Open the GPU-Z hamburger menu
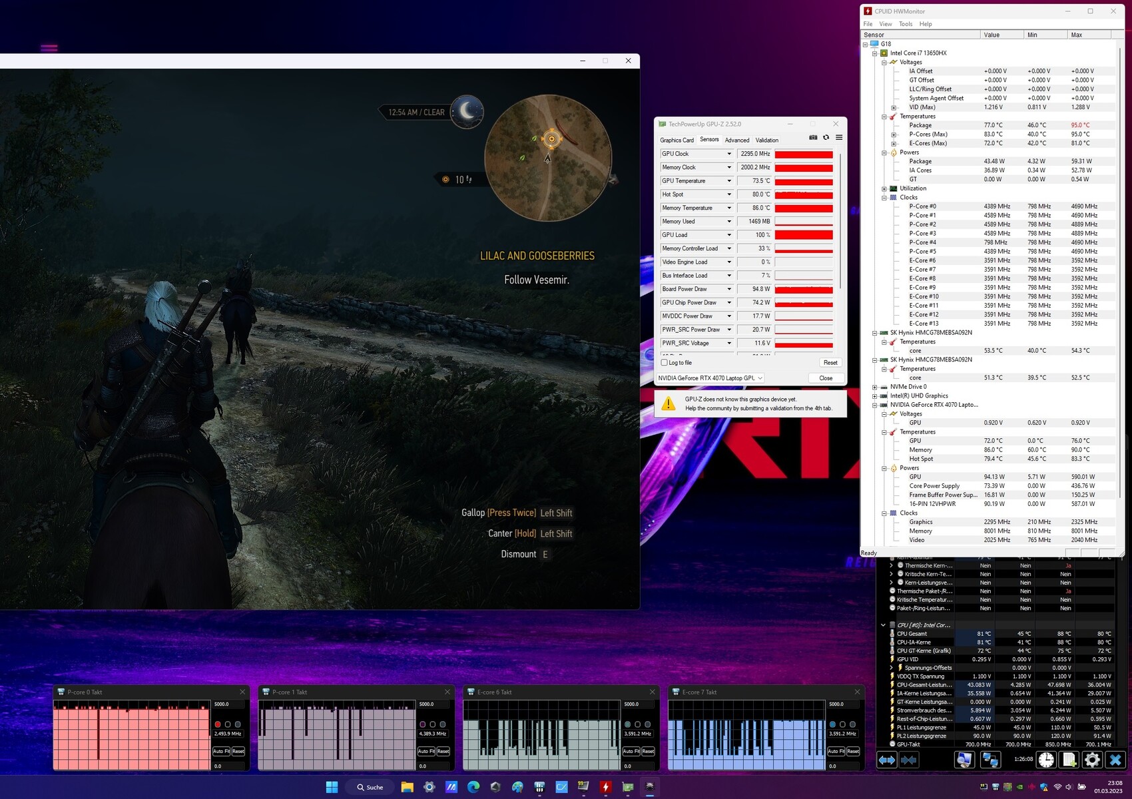Image resolution: width=1132 pixels, height=799 pixels. point(839,138)
